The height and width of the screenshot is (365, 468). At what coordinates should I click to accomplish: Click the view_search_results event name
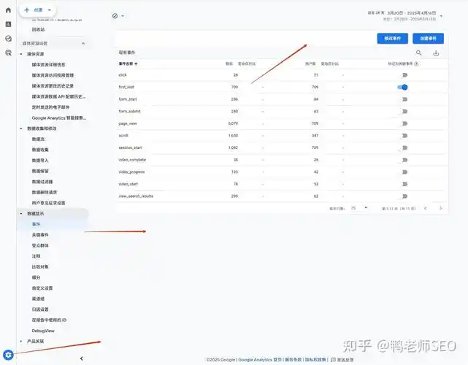pyautogui.click(x=136, y=196)
